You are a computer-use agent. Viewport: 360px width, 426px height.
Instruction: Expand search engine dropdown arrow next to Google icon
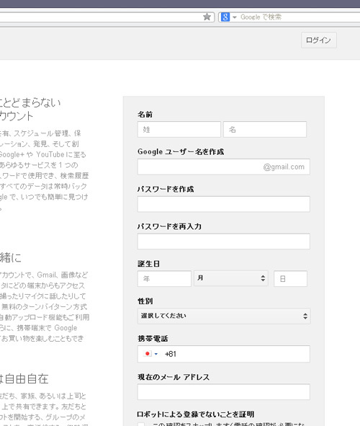pos(235,17)
